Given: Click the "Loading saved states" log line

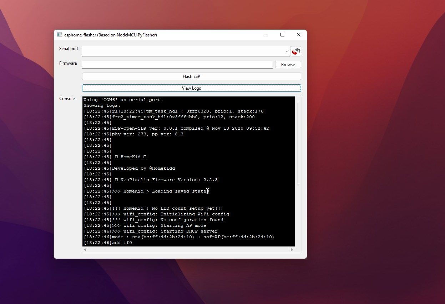Looking at the screenshot, I should (x=146, y=191).
